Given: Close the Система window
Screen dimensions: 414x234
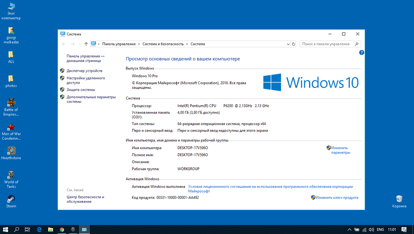Looking at the screenshot, I should click(x=357, y=34).
